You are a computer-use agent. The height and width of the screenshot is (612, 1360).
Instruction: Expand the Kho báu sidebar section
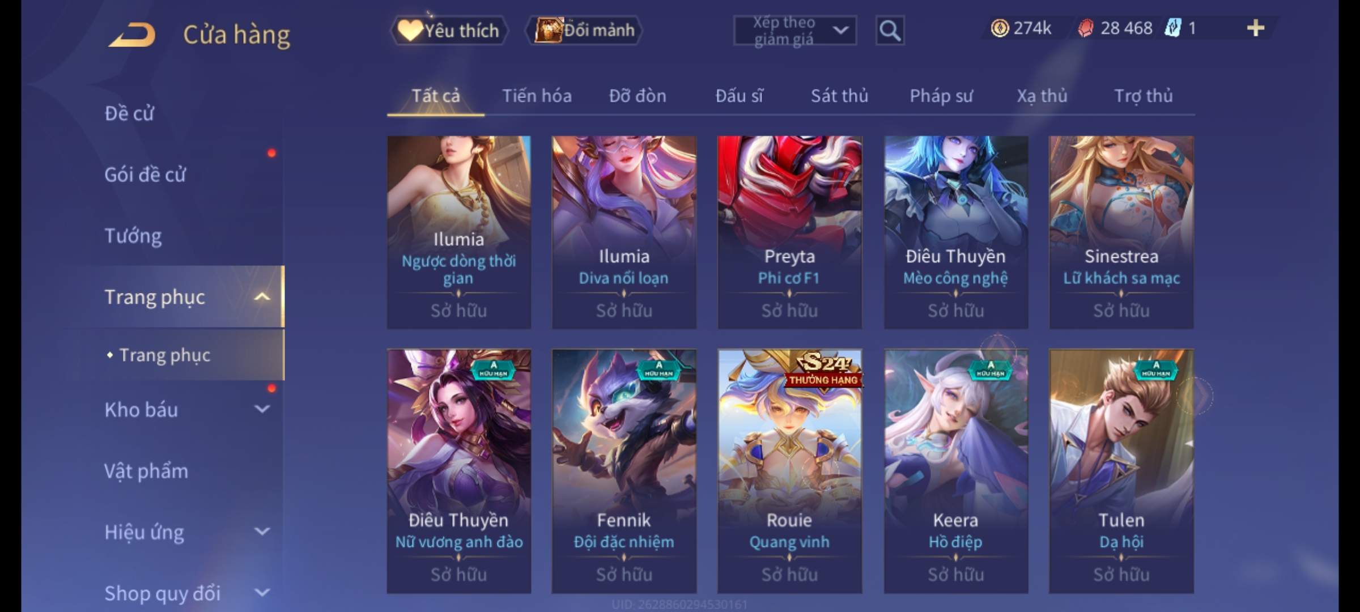coord(261,409)
